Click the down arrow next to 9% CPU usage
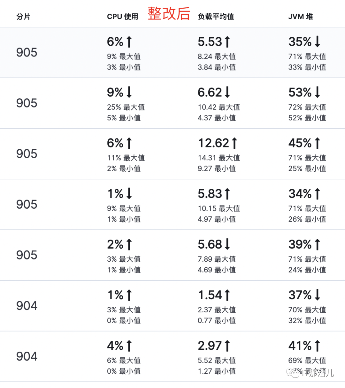 coord(129,92)
